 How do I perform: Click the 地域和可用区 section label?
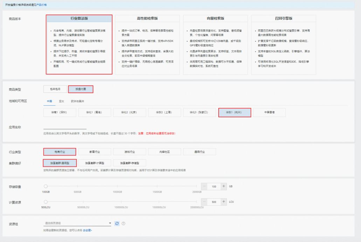(x=18, y=101)
